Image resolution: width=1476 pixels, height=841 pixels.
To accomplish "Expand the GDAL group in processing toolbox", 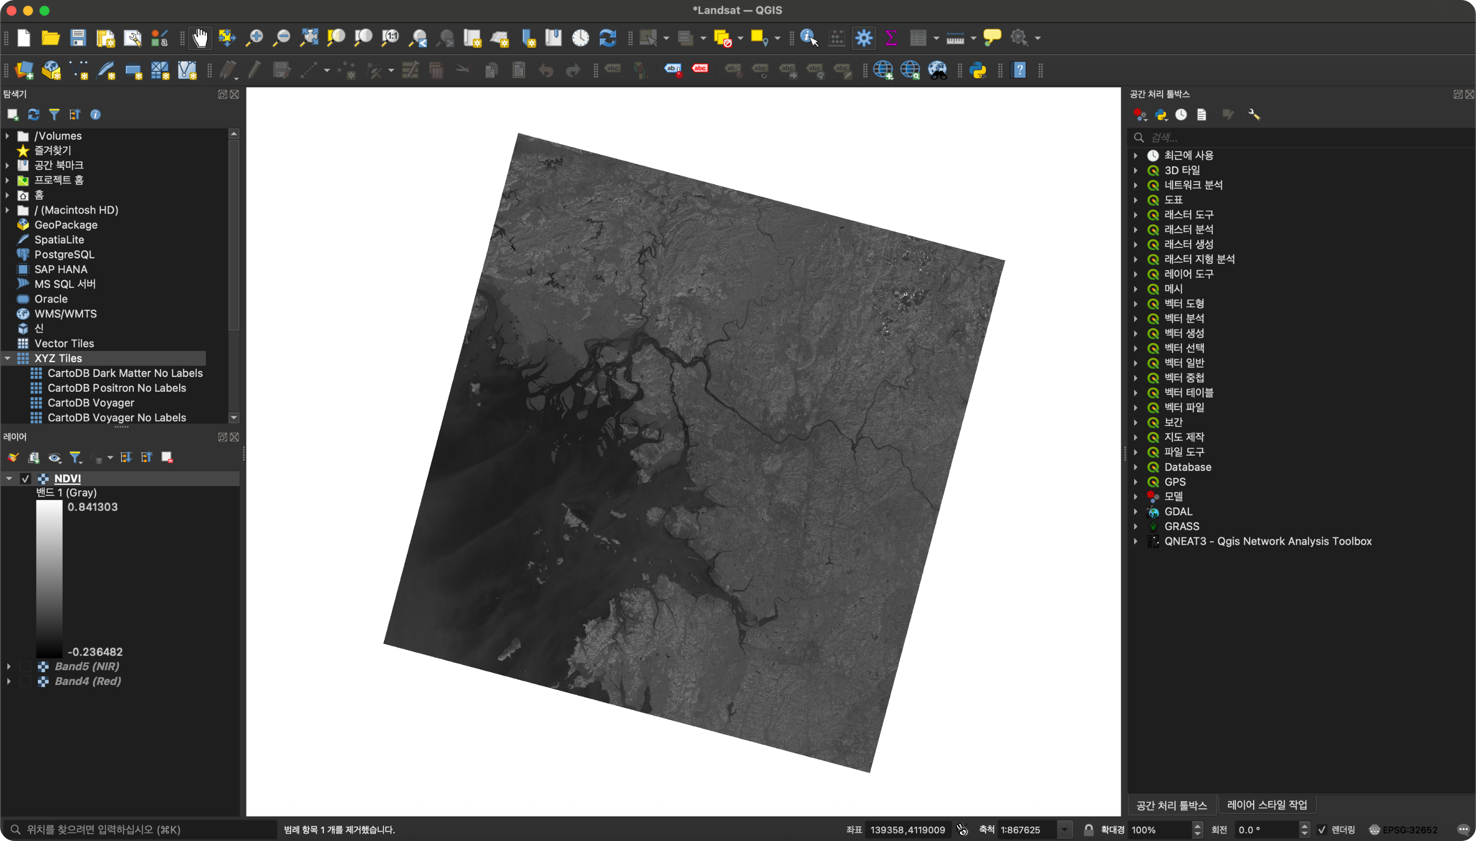I will point(1136,511).
